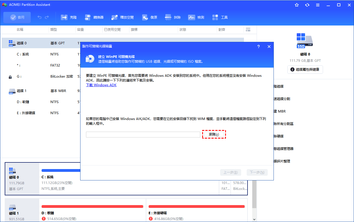Open the hamburger menu in the title bar

pos(318,5)
